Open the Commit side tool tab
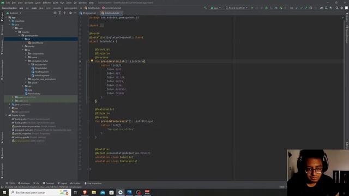 [x=2, y=30]
